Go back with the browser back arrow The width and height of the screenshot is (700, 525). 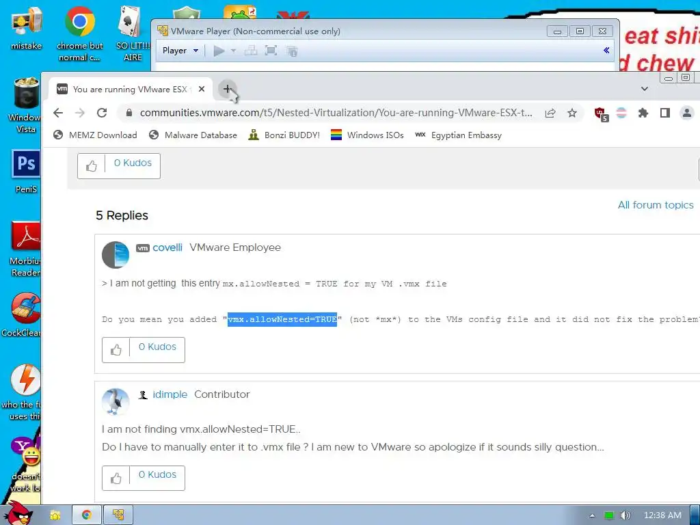point(58,113)
